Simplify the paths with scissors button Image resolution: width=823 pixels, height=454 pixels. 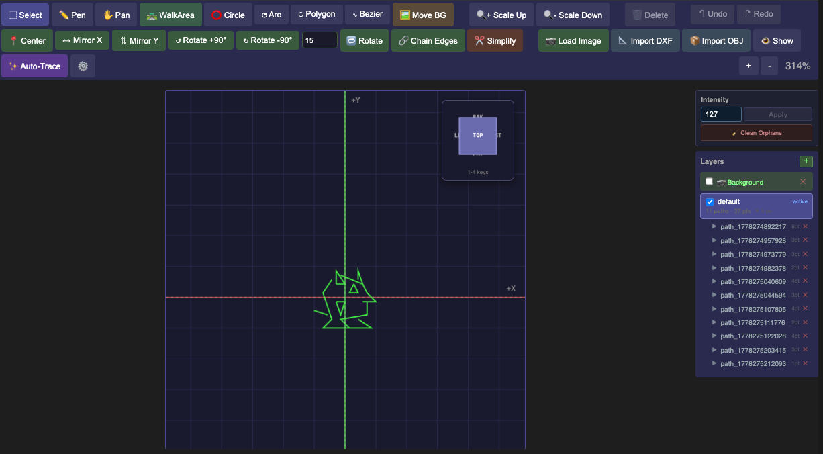(x=495, y=40)
